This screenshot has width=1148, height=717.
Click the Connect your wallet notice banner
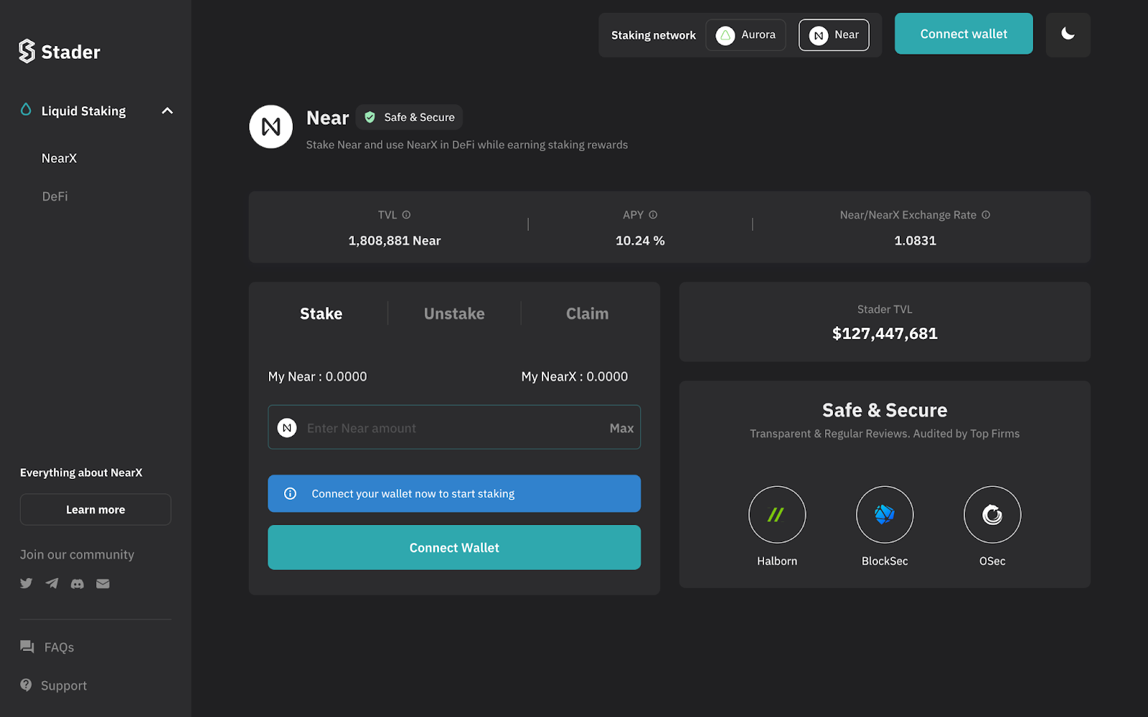click(454, 494)
